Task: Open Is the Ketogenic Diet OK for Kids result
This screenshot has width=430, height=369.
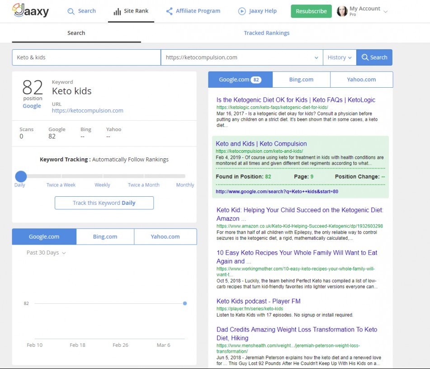Action: click(296, 100)
